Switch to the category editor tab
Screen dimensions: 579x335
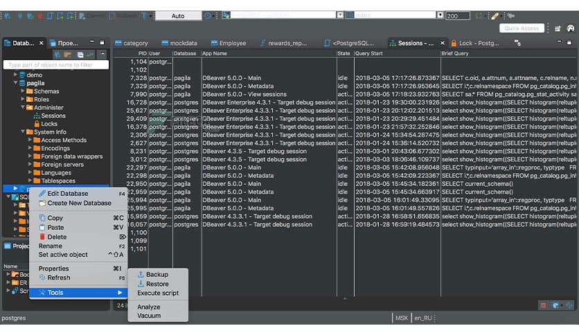[x=132, y=43]
